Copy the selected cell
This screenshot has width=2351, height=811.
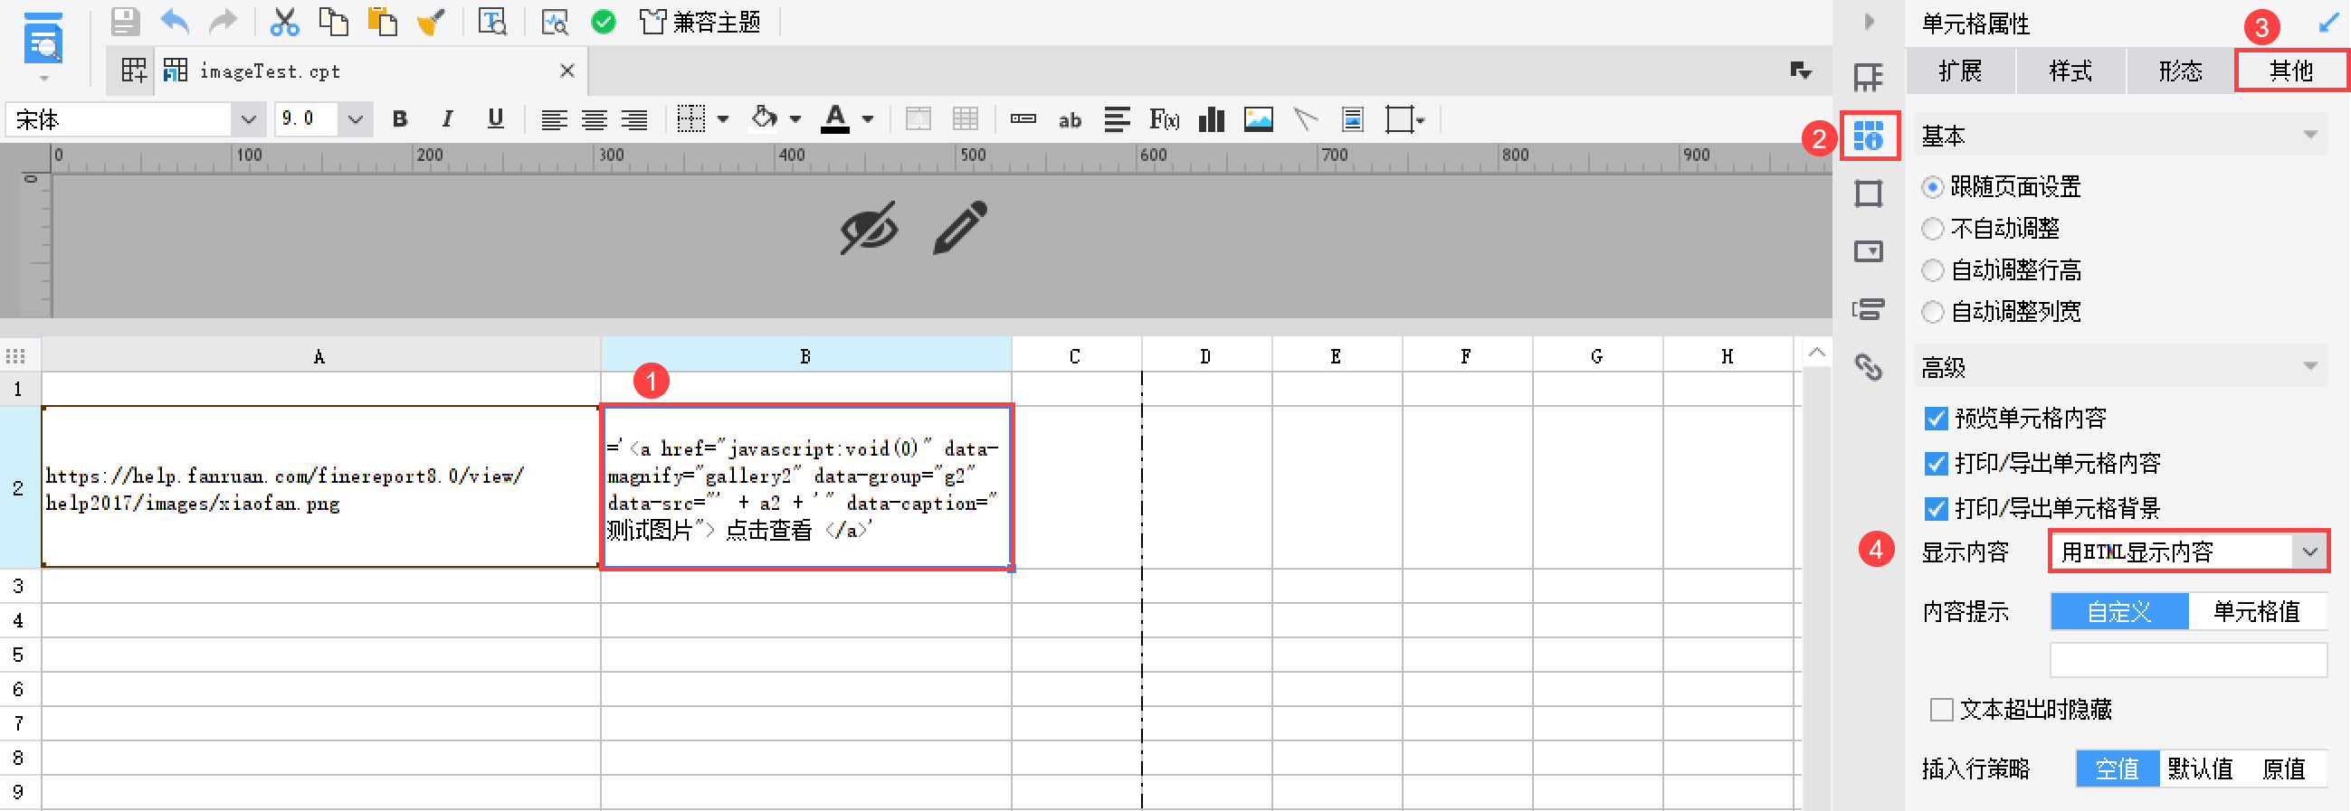pyautogui.click(x=333, y=21)
